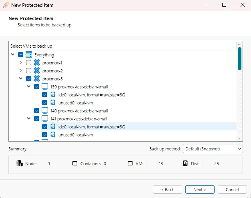Uncheck VM 140 proxmox-test-debian-small checkbox
The image size is (251, 198).
coord(36,111)
